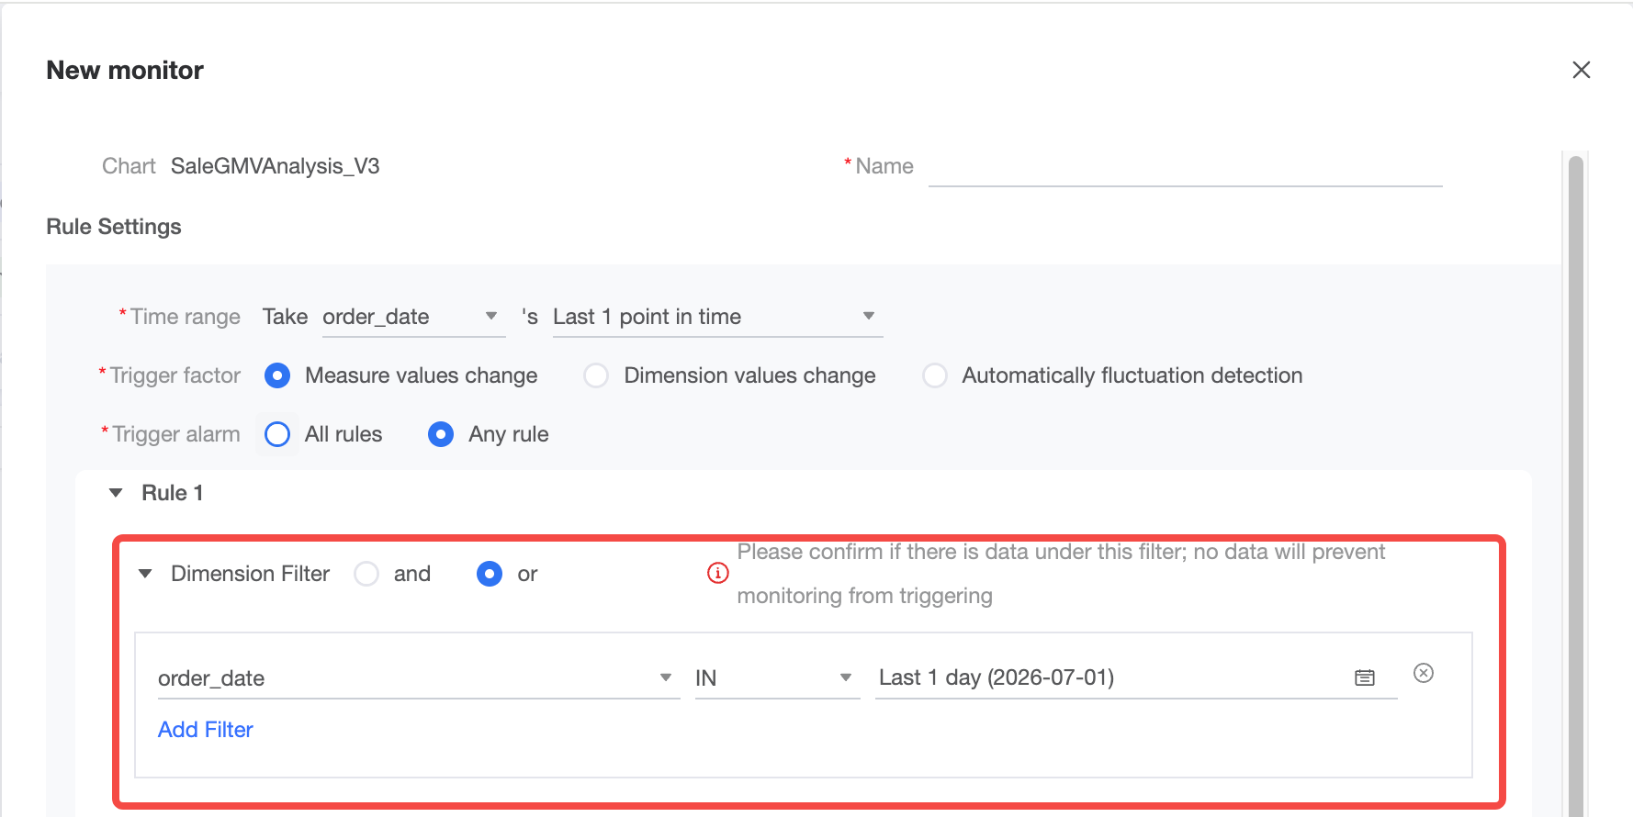Click the Add Filter link

coord(206,730)
